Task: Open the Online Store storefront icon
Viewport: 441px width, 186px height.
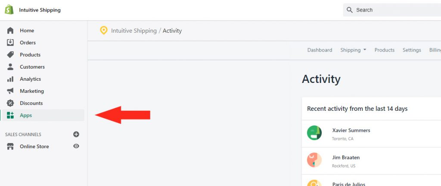Action: (10, 146)
